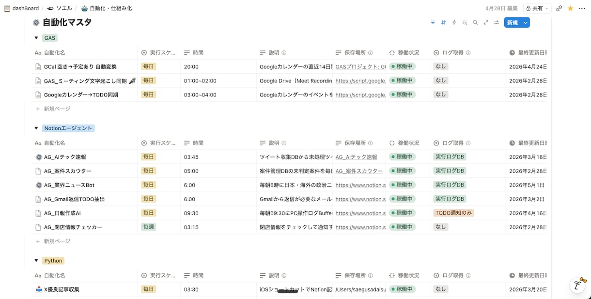Click the gear icon beside 自動化マスタ title
The height and width of the screenshot is (299, 591).
[36, 22]
